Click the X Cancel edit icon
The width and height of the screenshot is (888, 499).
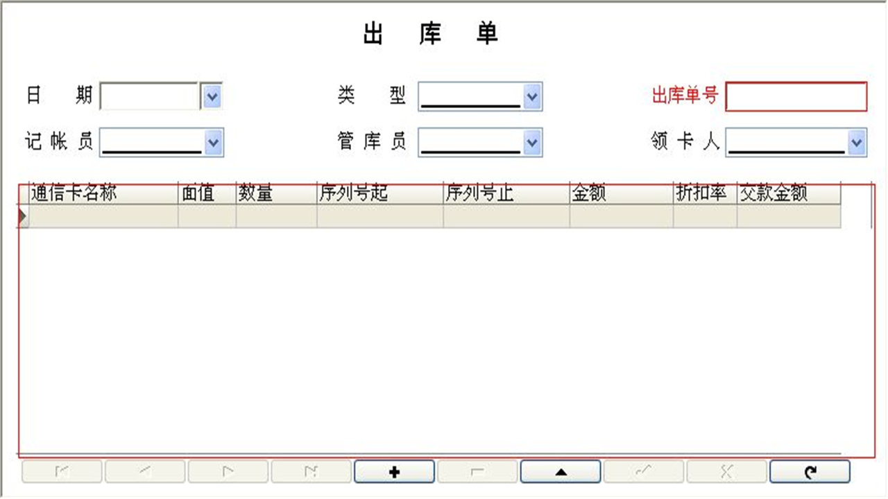tap(727, 471)
